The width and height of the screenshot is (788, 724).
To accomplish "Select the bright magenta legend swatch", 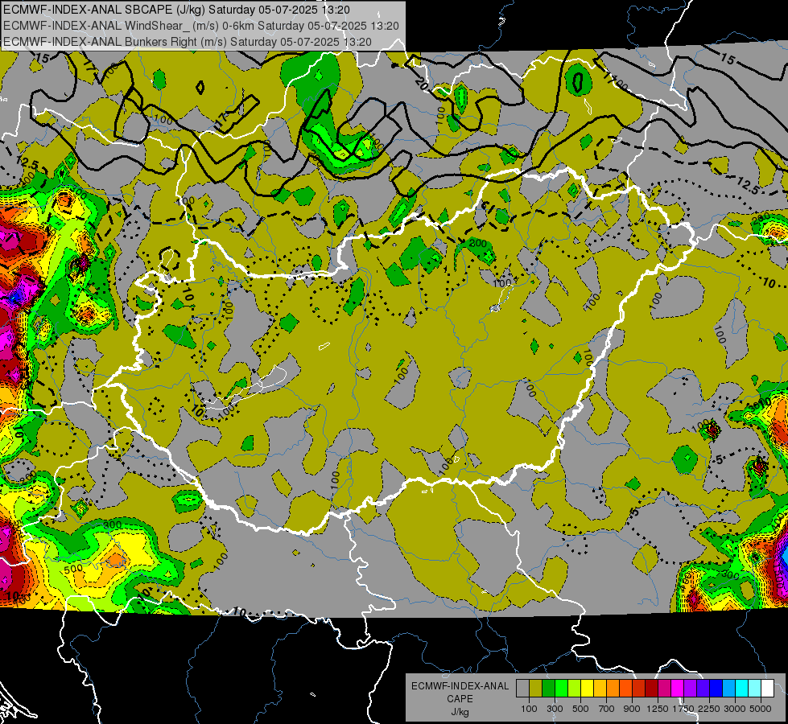I will coord(678,689).
